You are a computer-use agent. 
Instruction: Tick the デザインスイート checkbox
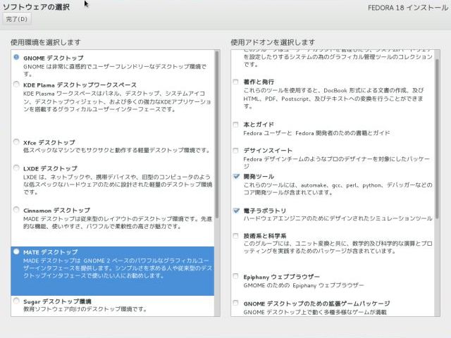pos(235,150)
